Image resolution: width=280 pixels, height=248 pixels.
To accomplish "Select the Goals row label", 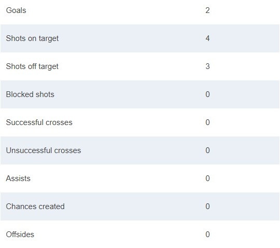I will coord(16,10).
